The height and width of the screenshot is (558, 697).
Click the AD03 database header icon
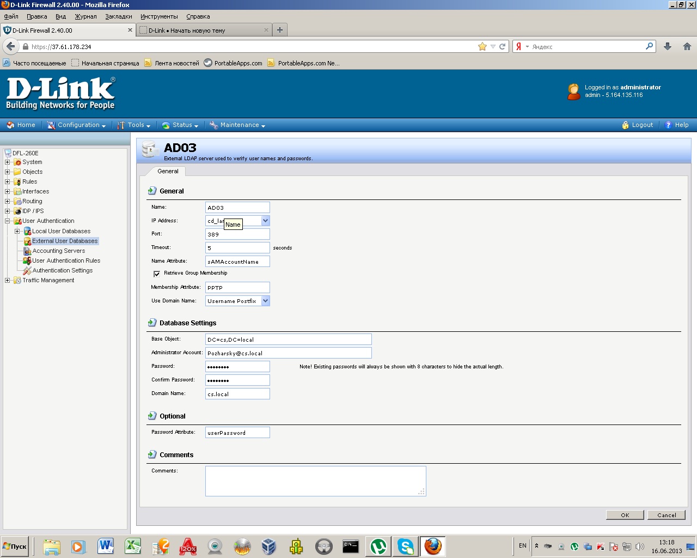150,149
